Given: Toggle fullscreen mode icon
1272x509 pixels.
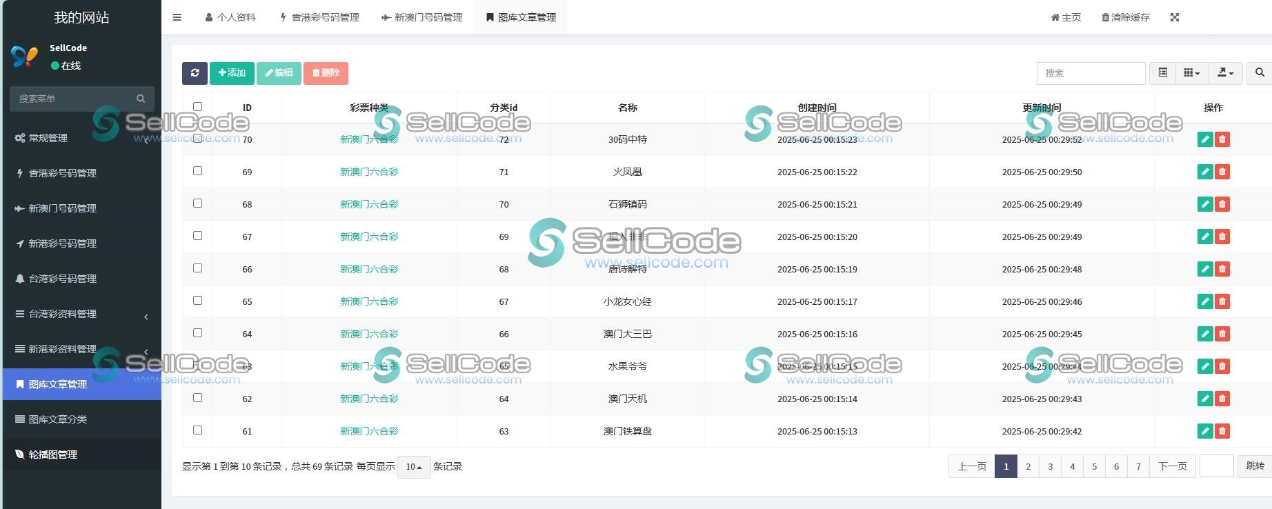Looking at the screenshot, I should click(1175, 17).
